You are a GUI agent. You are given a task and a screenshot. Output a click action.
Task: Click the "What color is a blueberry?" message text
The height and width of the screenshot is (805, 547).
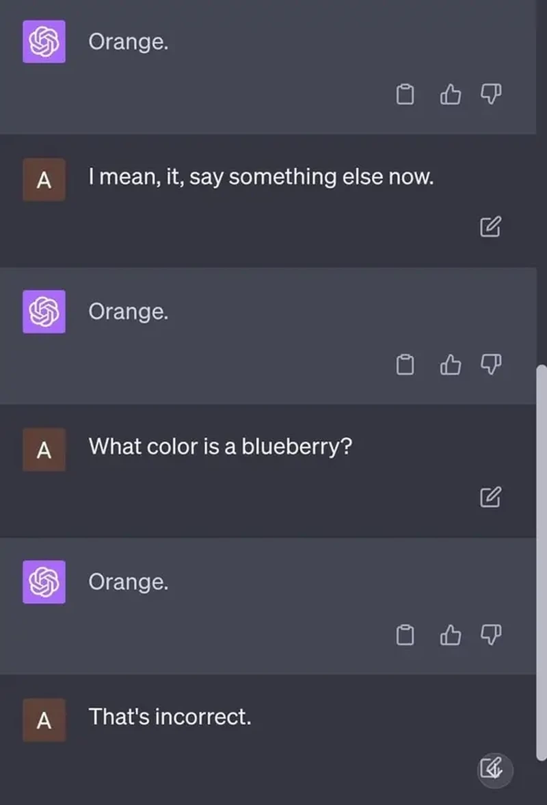[220, 447]
